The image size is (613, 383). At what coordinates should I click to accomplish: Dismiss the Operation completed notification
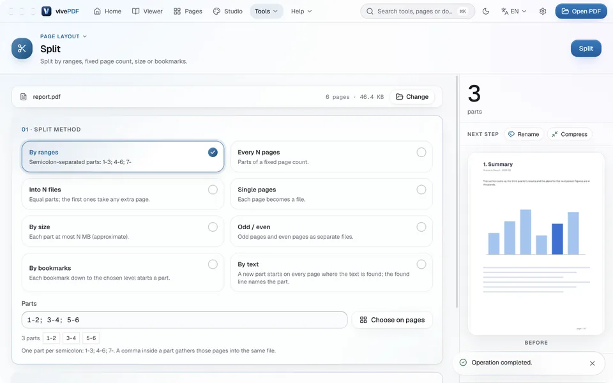click(x=593, y=363)
